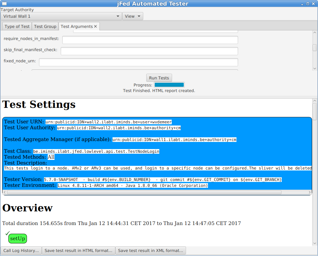Screen dimensions: 318x256
Task: Click arguments panel scroll down arrow
Action: pos(315,68)
